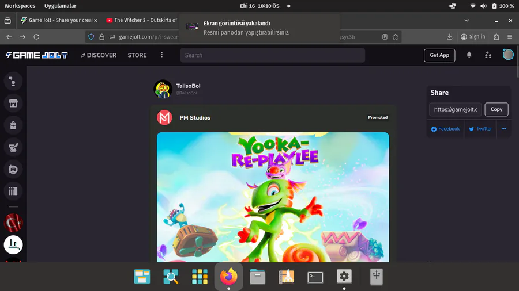Open three-dot menu beside STORE

click(161, 55)
